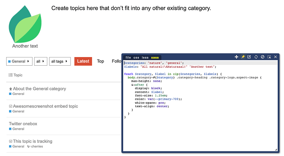The width and height of the screenshot is (284, 156).
Task: Switch to the file tab in the editor
Action: tap(128, 57)
